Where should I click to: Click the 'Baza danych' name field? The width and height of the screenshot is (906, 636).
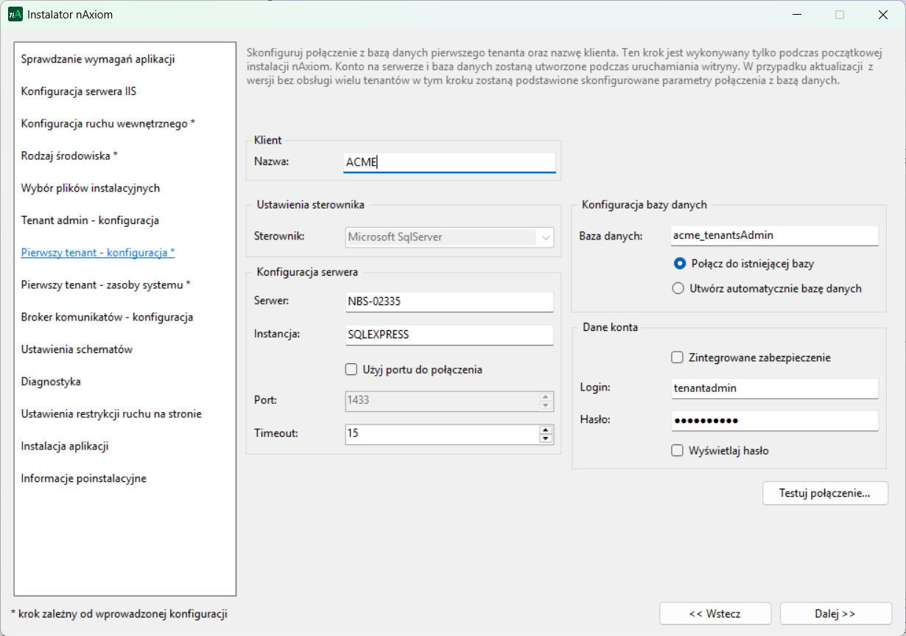[x=774, y=236]
